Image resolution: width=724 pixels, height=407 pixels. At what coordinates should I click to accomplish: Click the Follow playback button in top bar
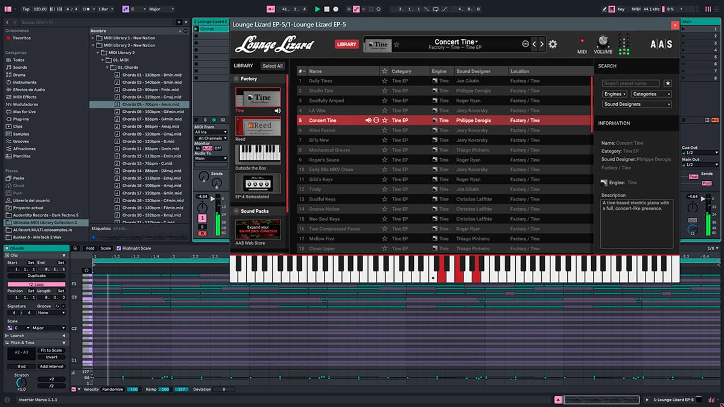coord(271,9)
